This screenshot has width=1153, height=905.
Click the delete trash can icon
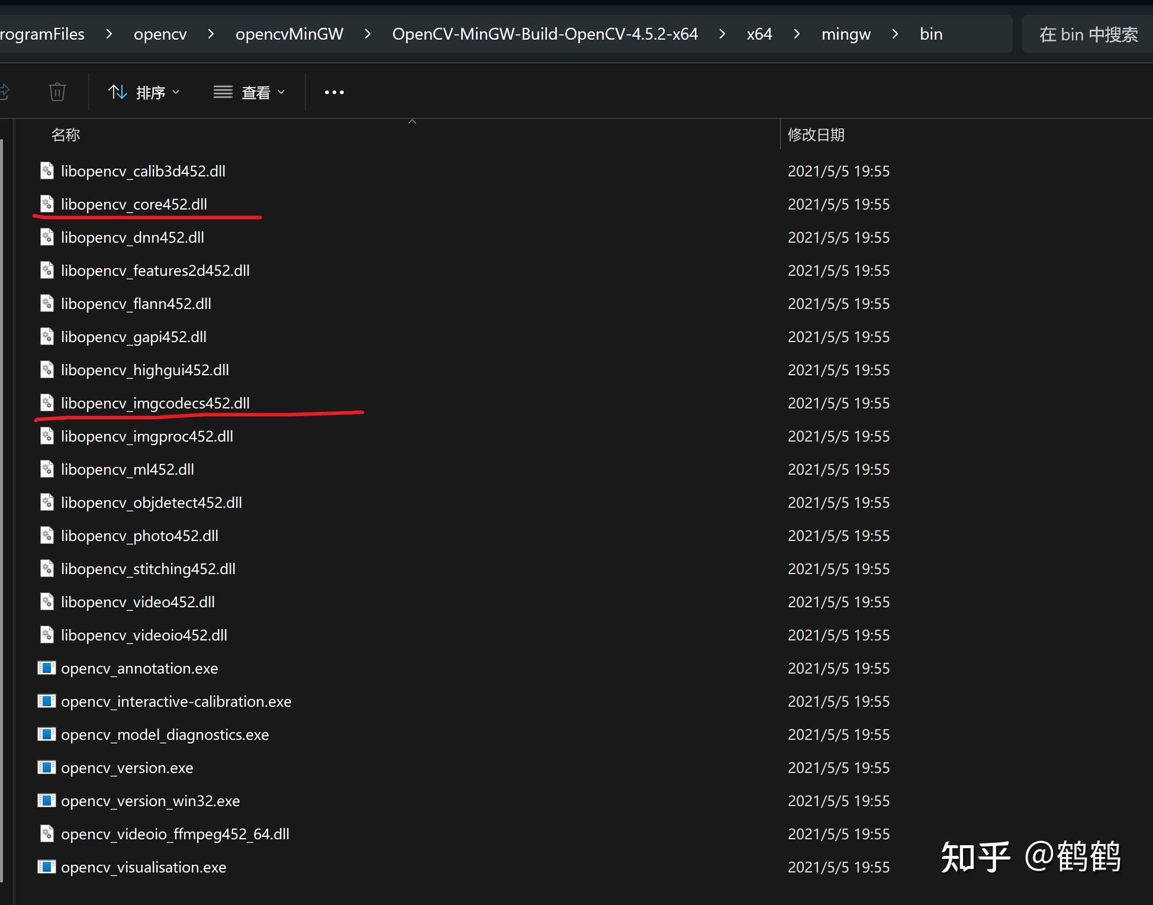point(57,92)
